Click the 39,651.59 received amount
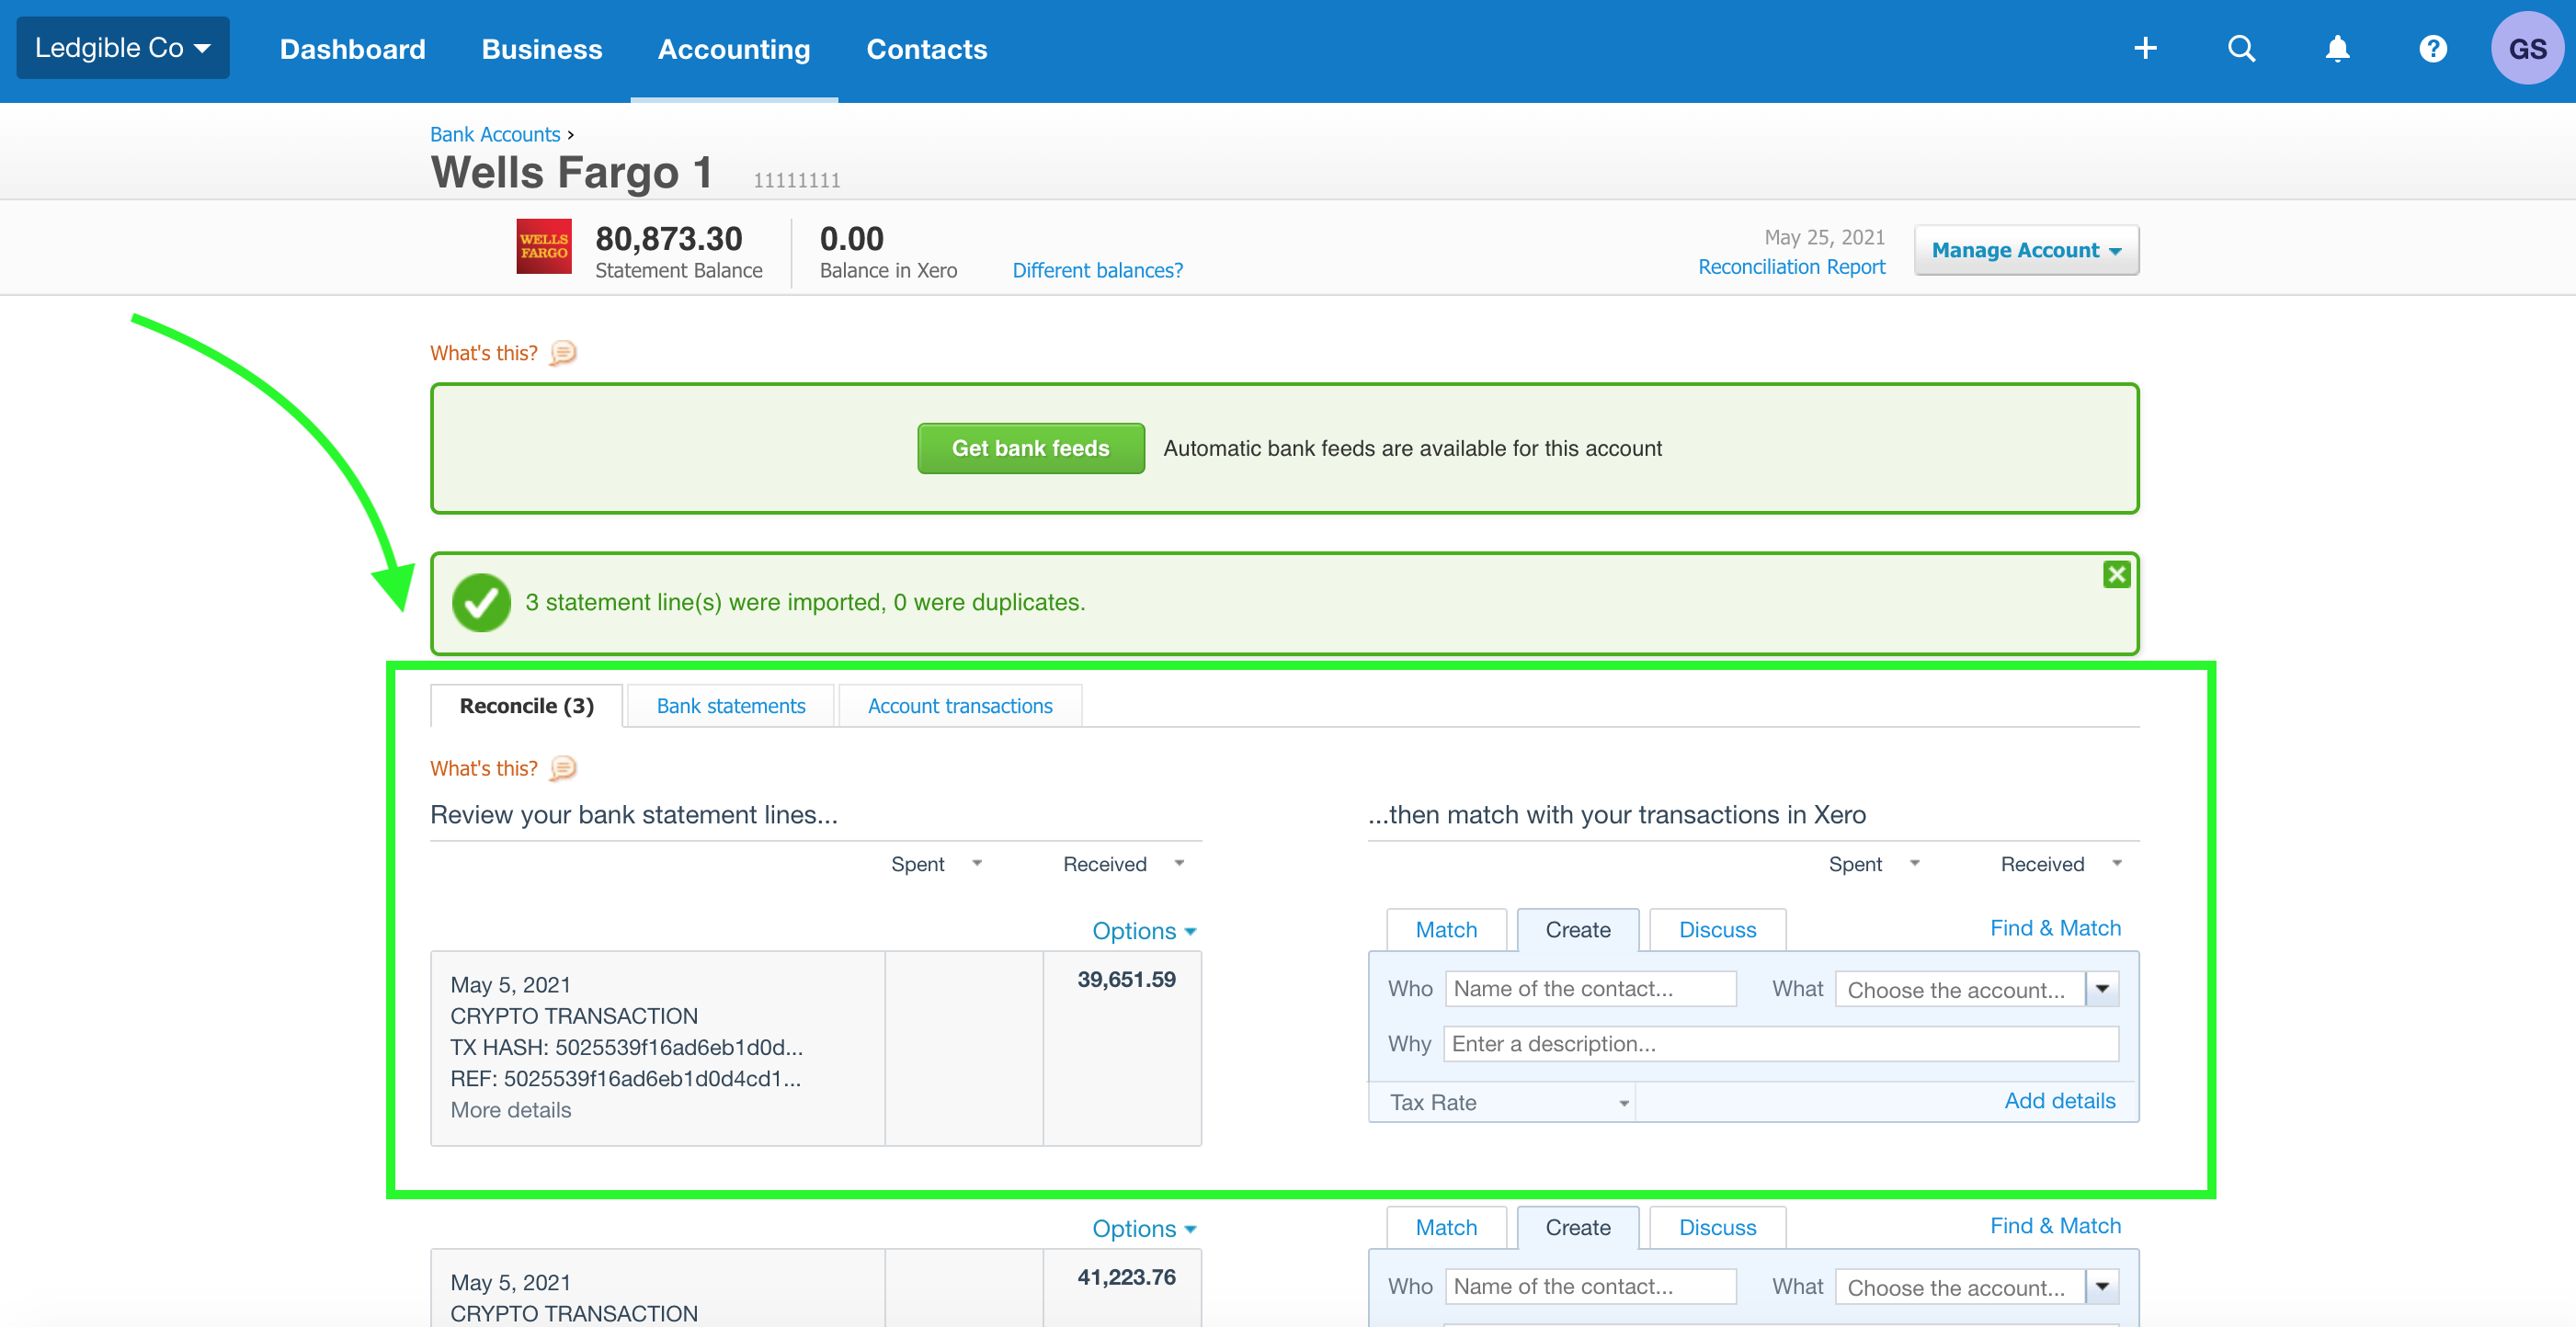 pyautogui.click(x=1126, y=980)
